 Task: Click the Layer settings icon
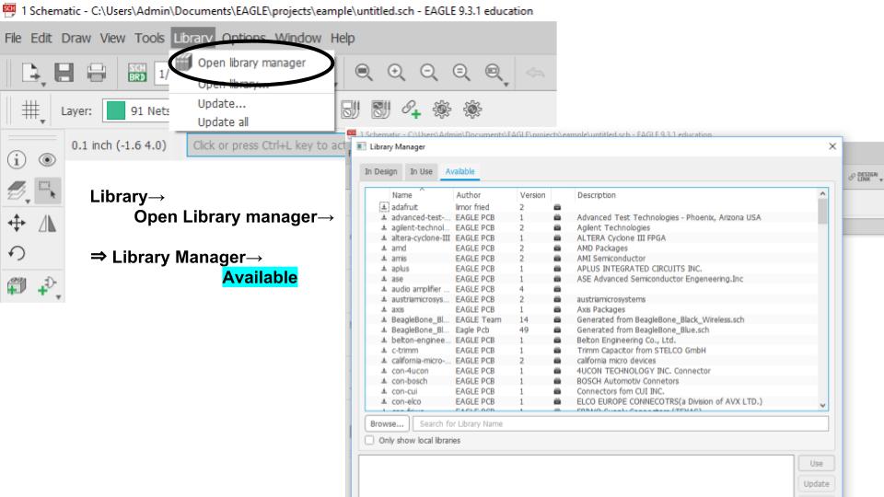17,191
